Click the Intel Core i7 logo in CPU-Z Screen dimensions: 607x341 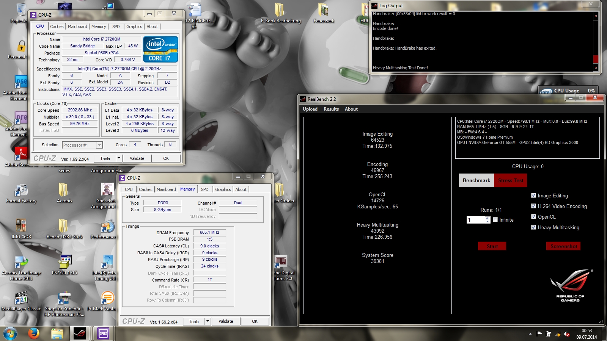[160, 49]
